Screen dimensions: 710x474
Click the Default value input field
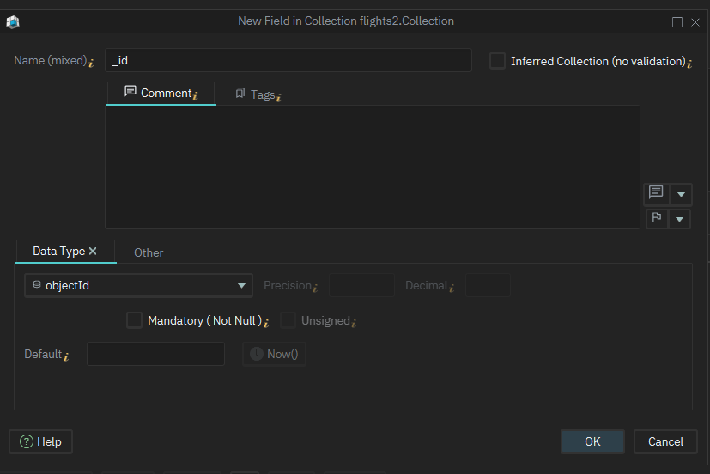click(155, 354)
